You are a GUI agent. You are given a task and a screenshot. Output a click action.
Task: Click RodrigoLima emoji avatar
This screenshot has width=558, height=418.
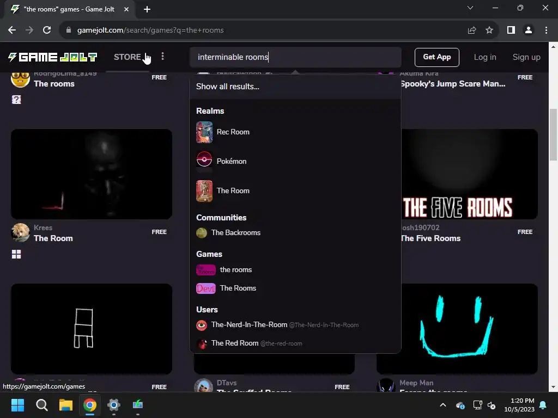coord(20,79)
